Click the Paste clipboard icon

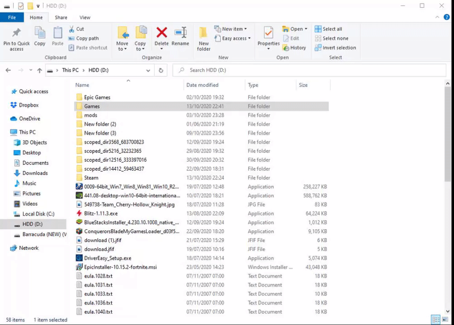coord(58,33)
